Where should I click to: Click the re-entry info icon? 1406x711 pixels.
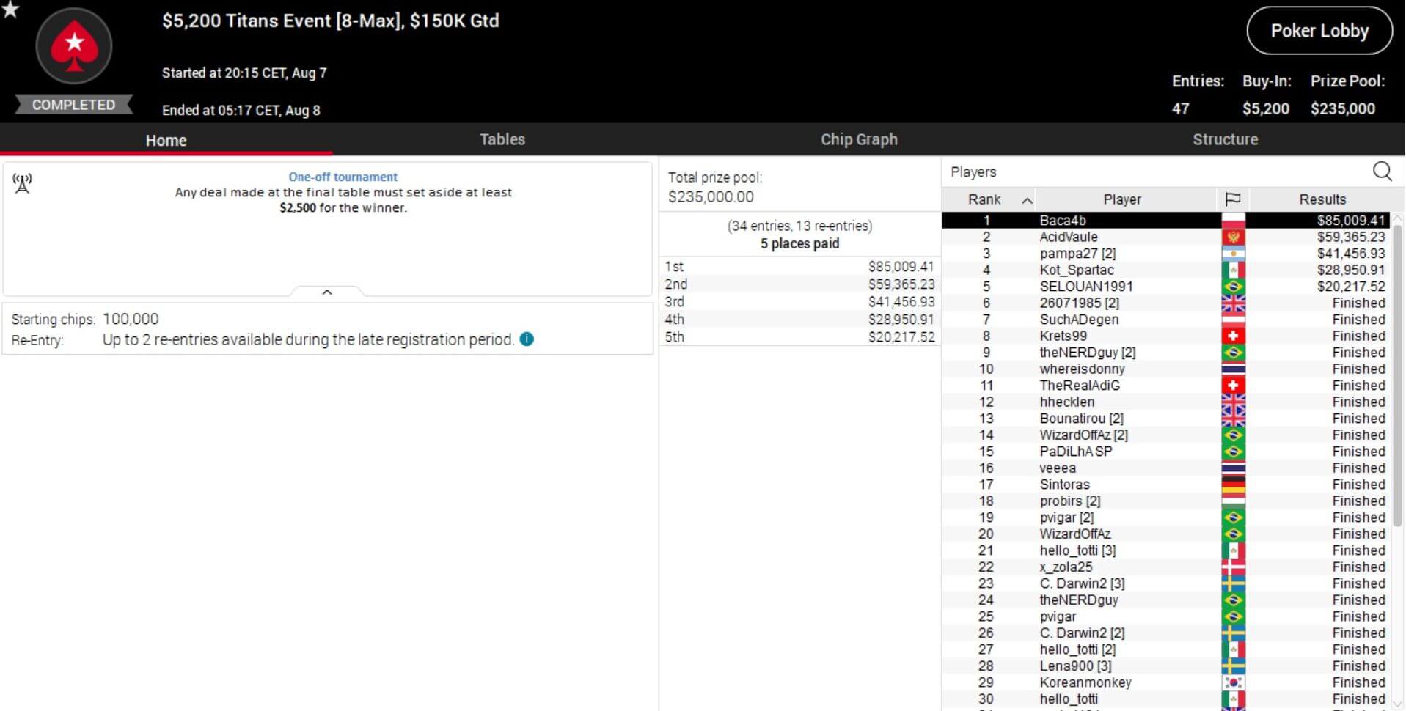click(x=527, y=339)
